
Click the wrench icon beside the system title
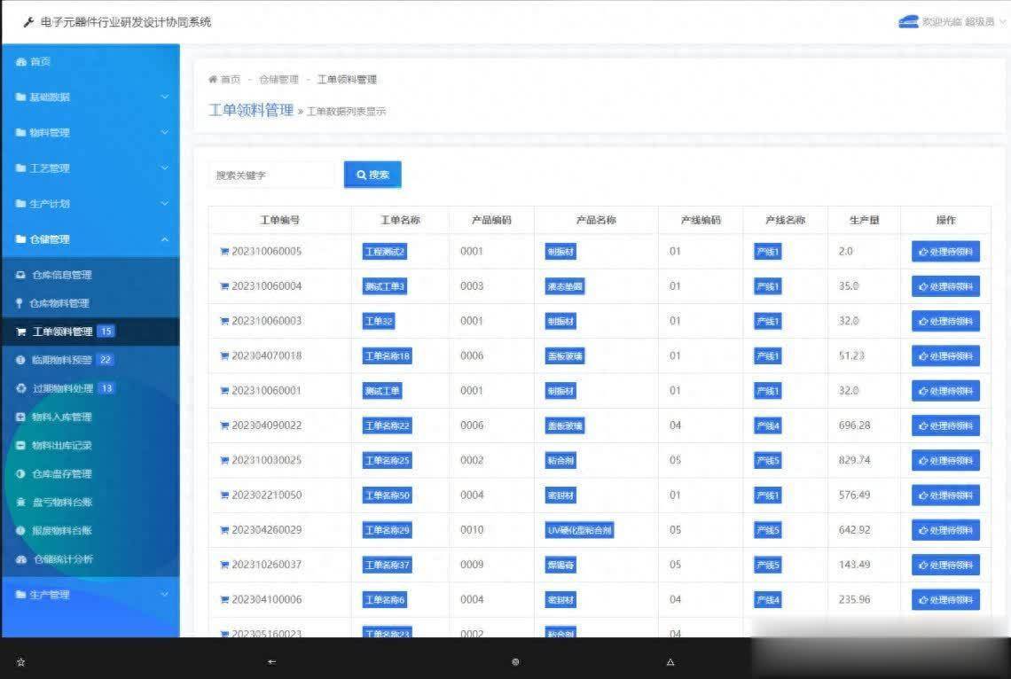(29, 22)
